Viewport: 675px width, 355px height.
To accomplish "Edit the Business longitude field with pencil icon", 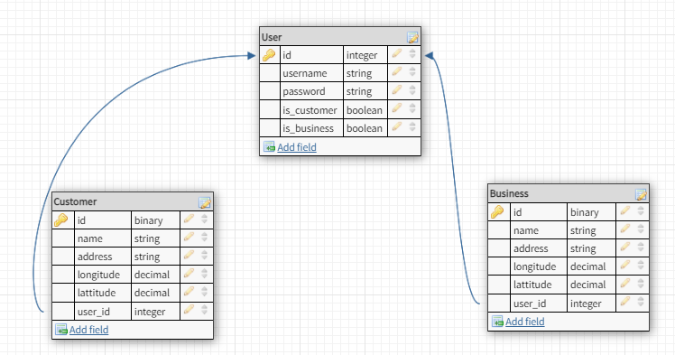I will click(625, 265).
